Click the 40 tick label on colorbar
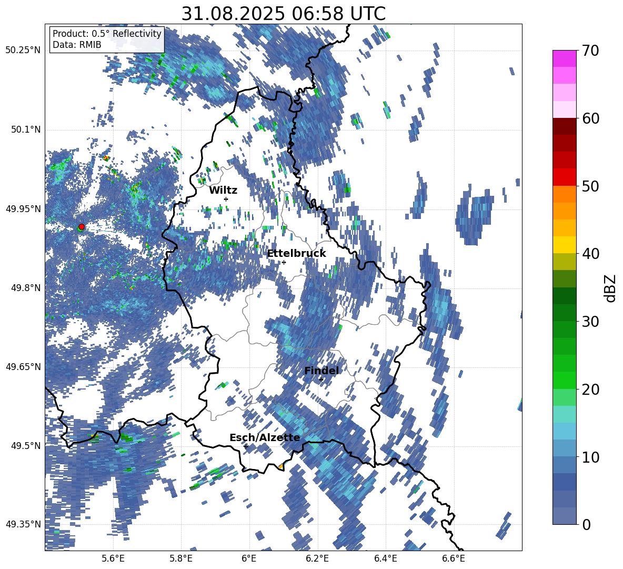Image resolution: width=623 pixels, height=569 pixels. pyautogui.click(x=590, y=254)
